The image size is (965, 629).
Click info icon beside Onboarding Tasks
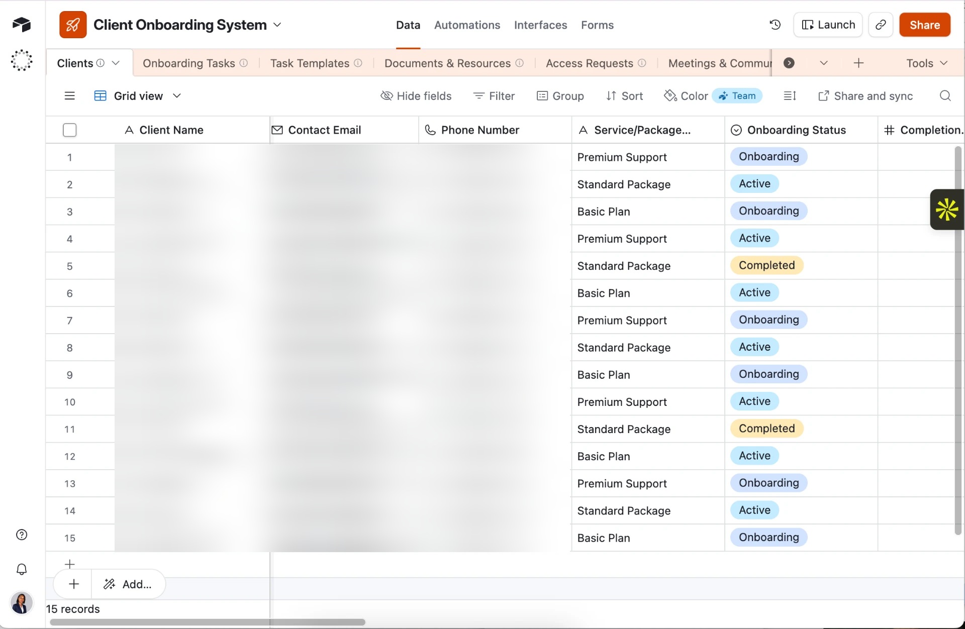pyautogui.click(x=244, y=63)
